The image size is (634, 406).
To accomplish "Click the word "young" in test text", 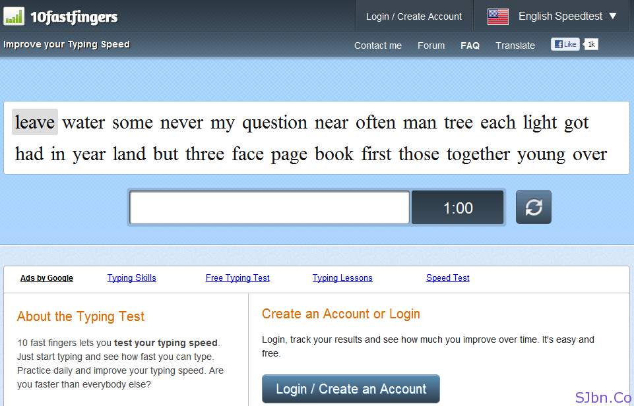I will coord(541,156).
